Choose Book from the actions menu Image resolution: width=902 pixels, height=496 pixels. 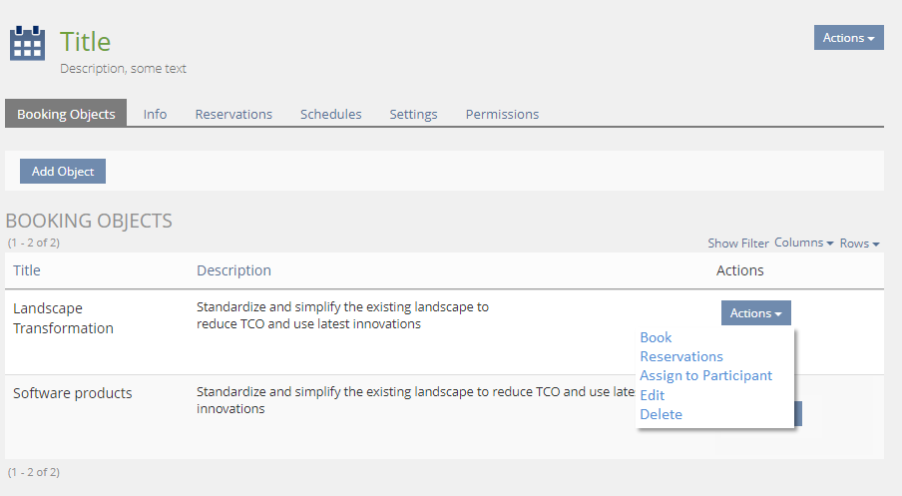(x=656, y=337)
